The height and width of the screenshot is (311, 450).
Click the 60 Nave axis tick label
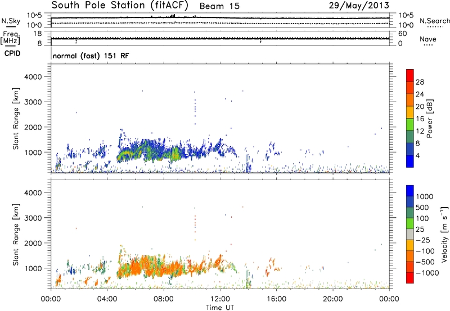coord(403,34)
